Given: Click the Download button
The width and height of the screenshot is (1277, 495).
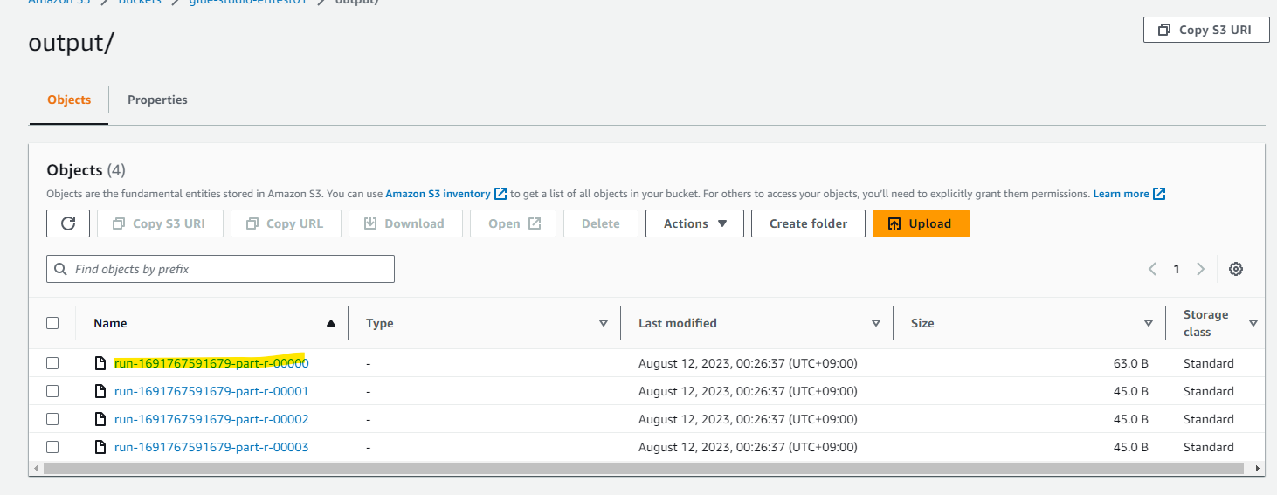Looking at the screenshot, I should pos(404,223).
